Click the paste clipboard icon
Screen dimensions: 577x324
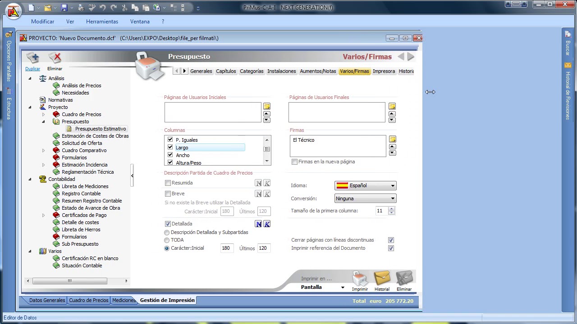pos(146,8)
